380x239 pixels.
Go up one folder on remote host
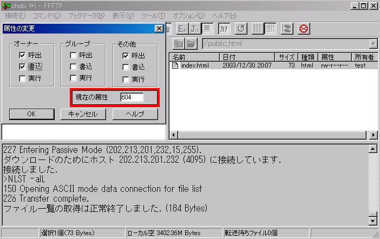click(x=179, y=44)
